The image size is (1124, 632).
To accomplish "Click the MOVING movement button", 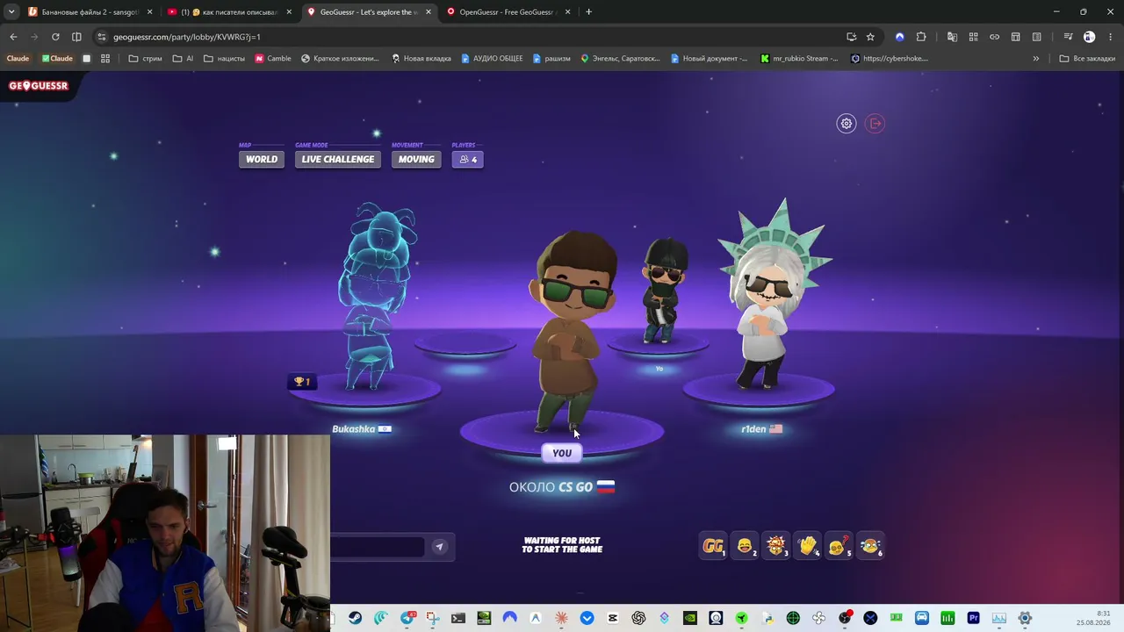I will pos(416,159).
